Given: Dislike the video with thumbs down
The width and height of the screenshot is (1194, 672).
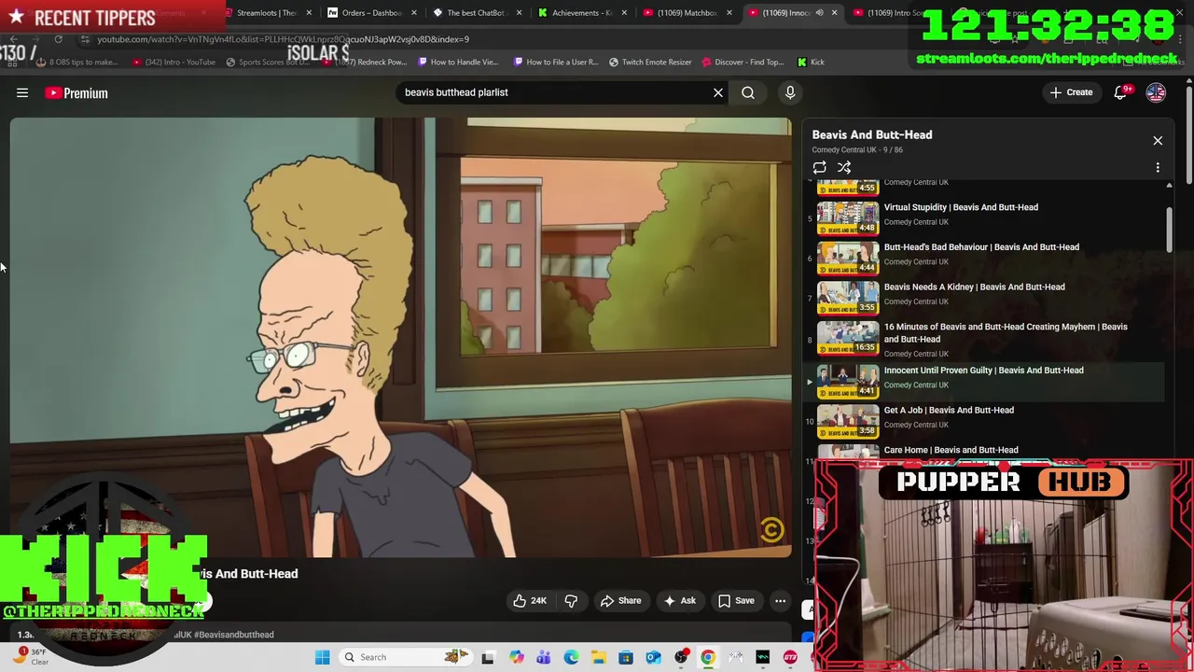Looking at the screenshot, I should [x=571, y=601].
